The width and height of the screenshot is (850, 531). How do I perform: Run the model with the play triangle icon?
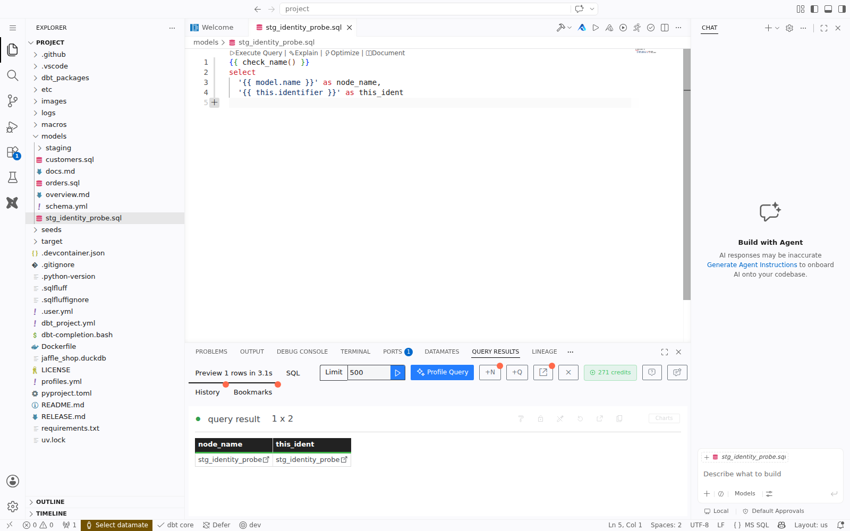tap(596, 28)
